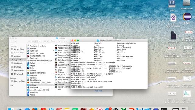Expand the Utilities folder arrow
This screenshot has height=110, width=195.
point(53,85)
